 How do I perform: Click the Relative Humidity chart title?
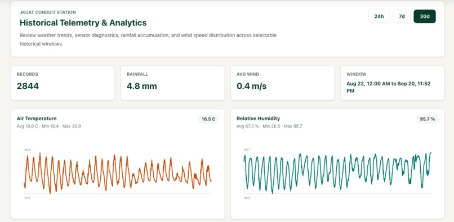pos(259,119)
